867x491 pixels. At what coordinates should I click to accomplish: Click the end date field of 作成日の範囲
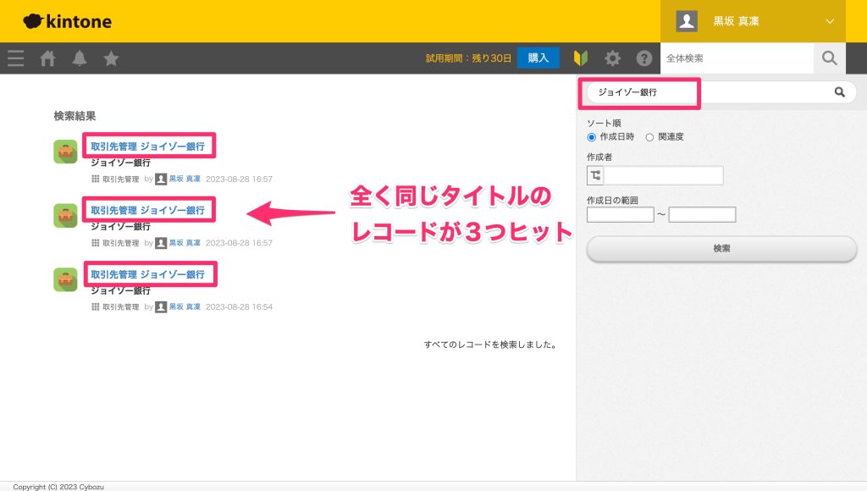[x=702, y=214]
